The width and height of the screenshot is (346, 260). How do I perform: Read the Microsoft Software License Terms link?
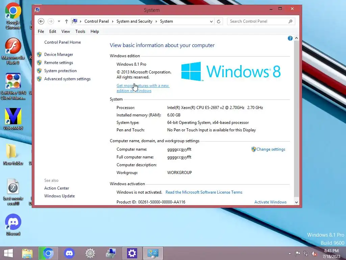[x=204, y=192]
